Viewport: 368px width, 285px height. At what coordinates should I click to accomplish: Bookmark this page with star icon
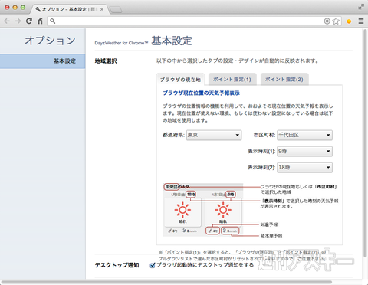click(x=336, y=21)
